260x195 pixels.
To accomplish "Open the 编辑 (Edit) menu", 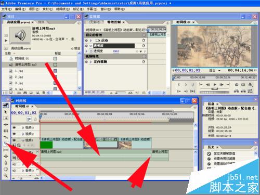I will click(x=20, y=9).
